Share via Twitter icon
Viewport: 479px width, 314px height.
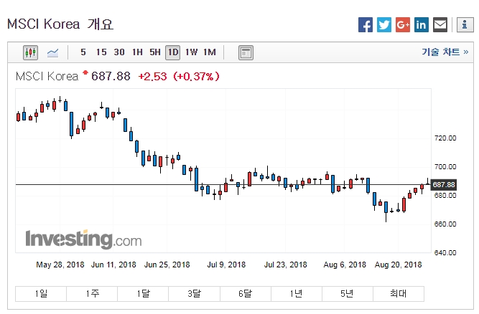pyautogui.click(x=384, y=25)
